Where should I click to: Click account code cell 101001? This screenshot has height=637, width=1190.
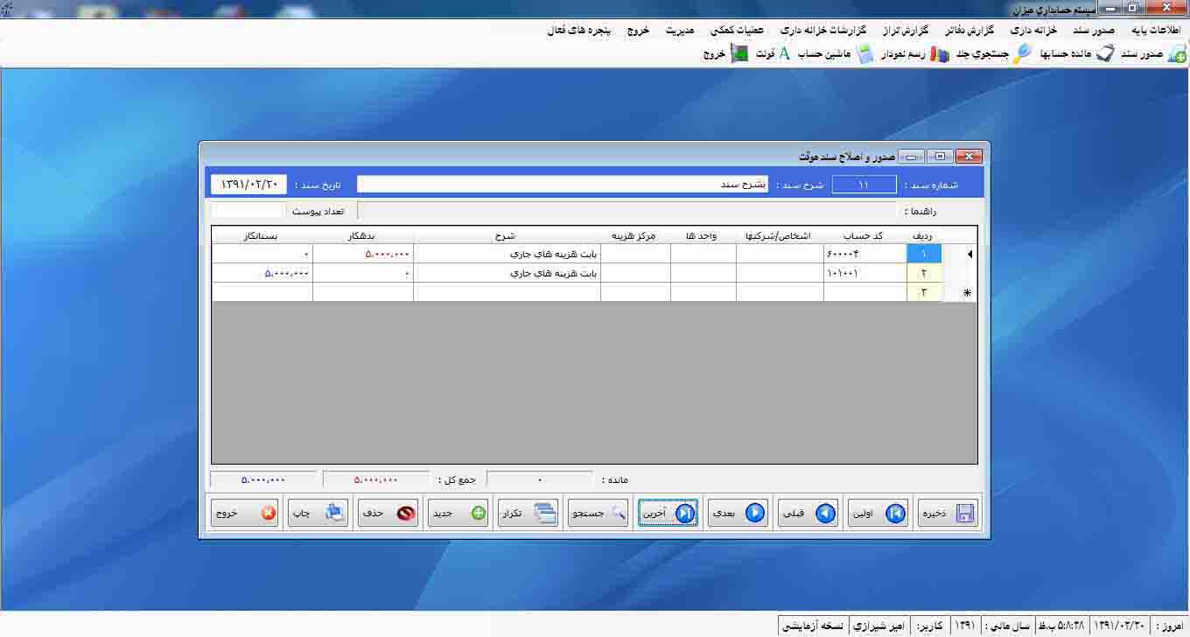(865, 273)
